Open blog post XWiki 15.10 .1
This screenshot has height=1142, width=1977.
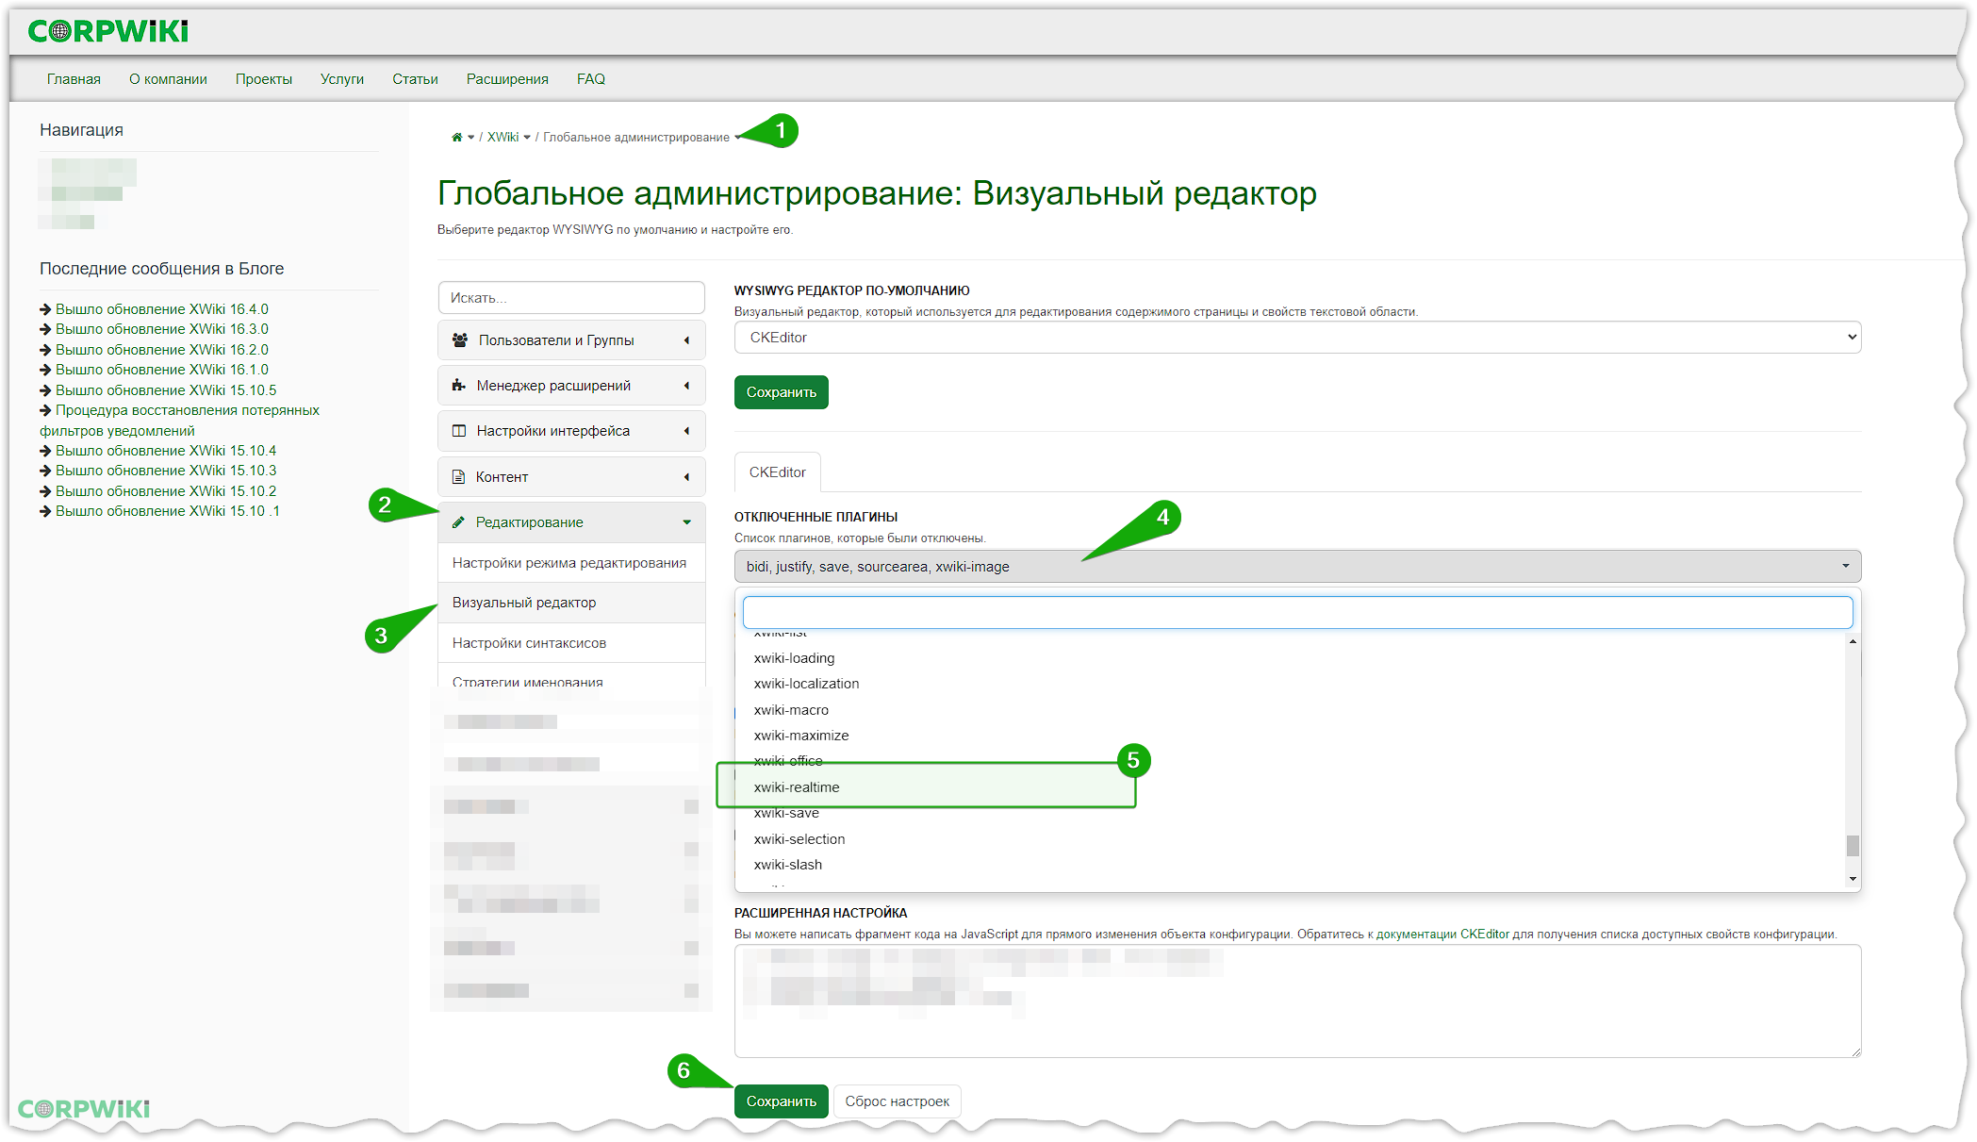[168, 511]
